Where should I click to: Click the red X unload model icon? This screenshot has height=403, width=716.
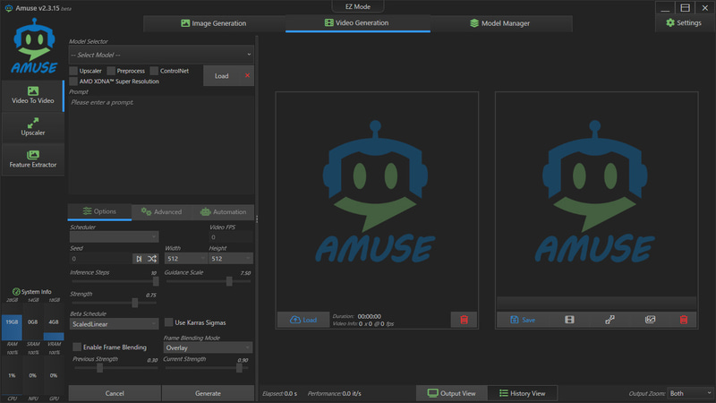[x=248, y=75]
